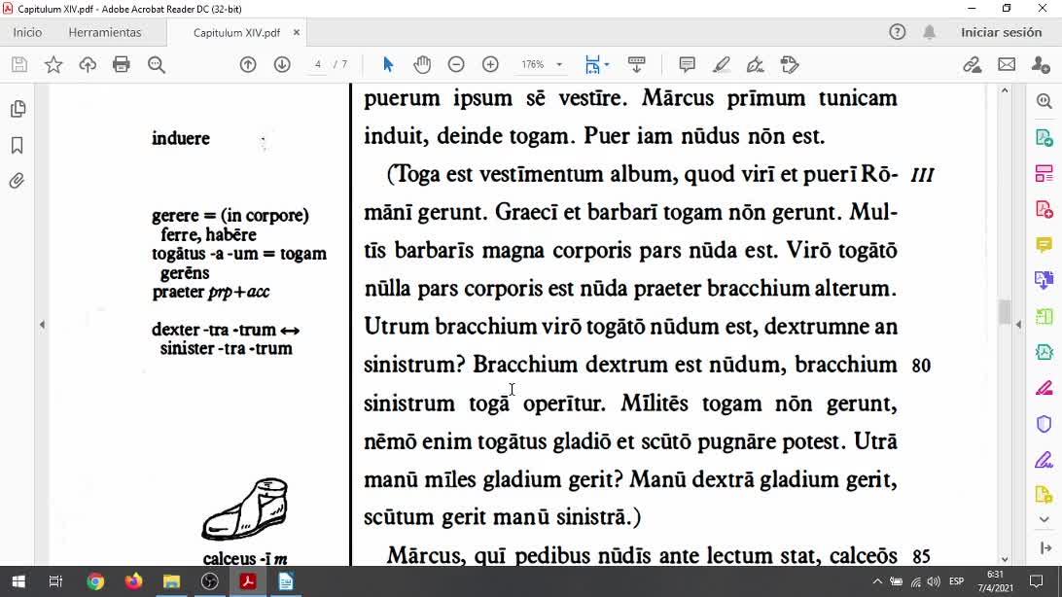Activate the hand pan tool

pos(422,64)
